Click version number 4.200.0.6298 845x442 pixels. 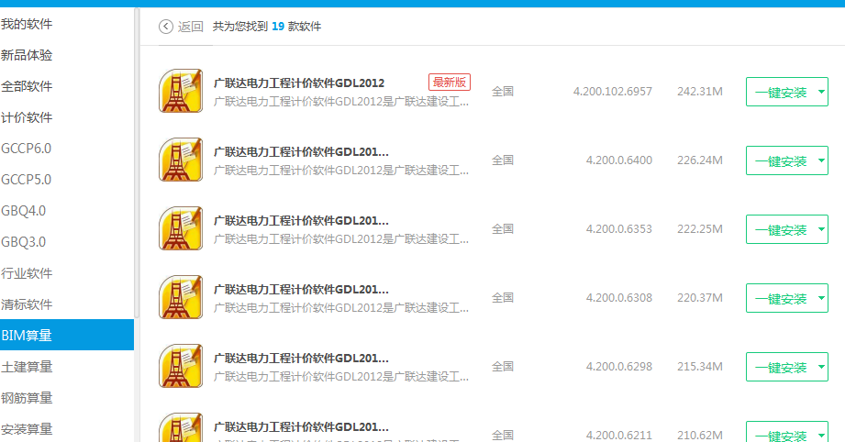(619, 367)
